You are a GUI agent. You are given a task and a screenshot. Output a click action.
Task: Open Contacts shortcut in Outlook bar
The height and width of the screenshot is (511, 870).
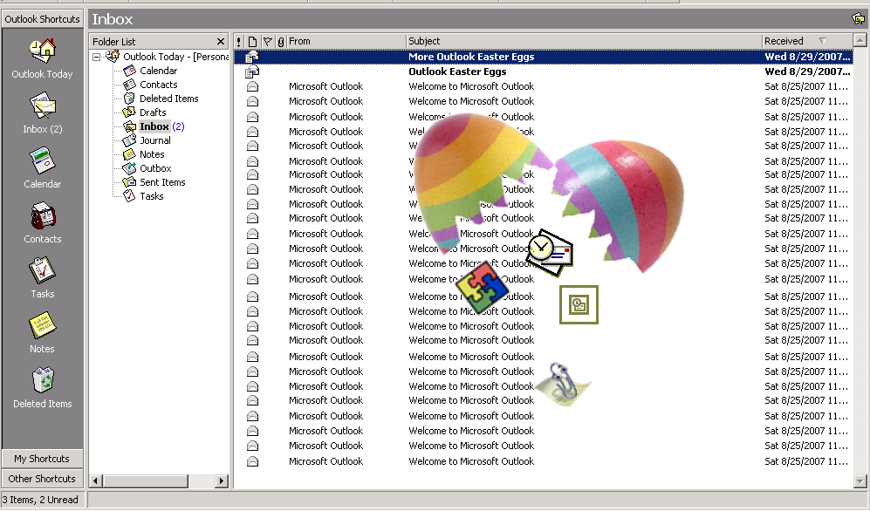coord(42,215)
